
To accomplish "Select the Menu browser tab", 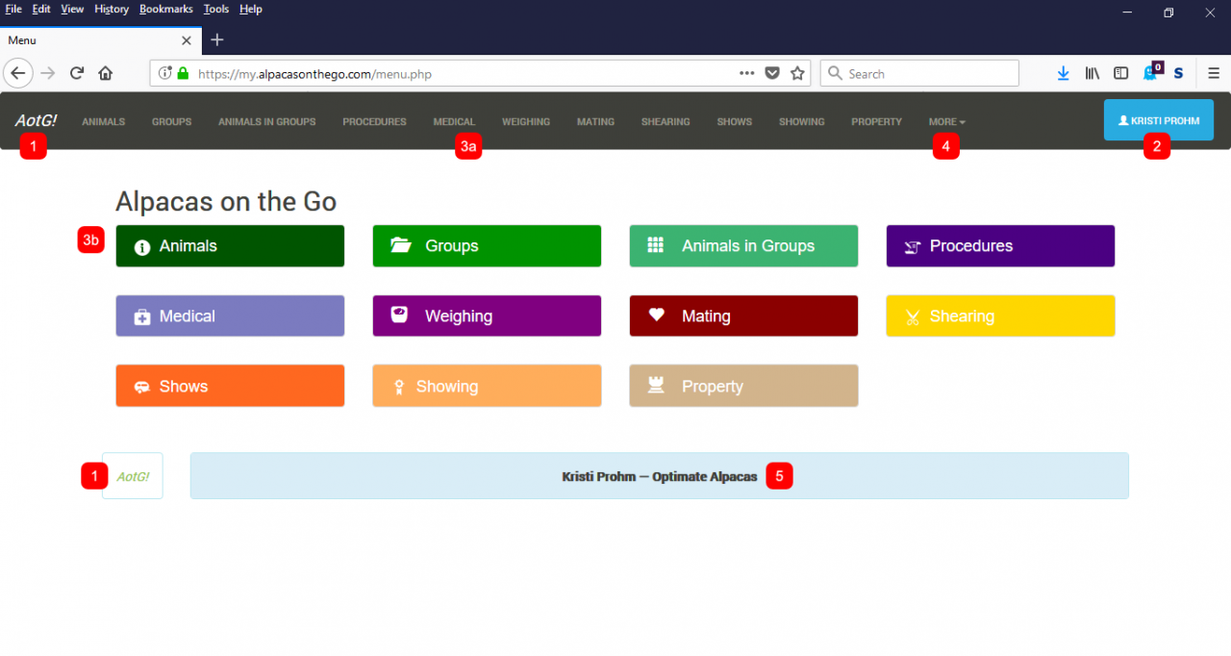I will (x=101, y=40).
